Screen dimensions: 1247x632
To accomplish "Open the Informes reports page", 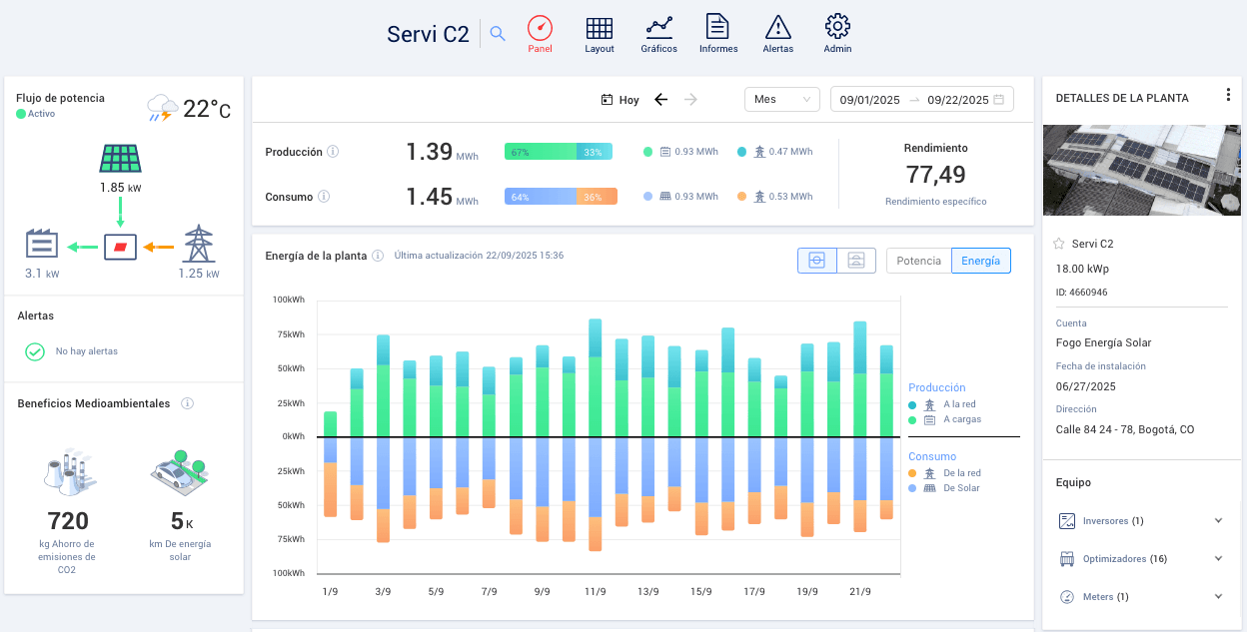I will coord(718,34).
